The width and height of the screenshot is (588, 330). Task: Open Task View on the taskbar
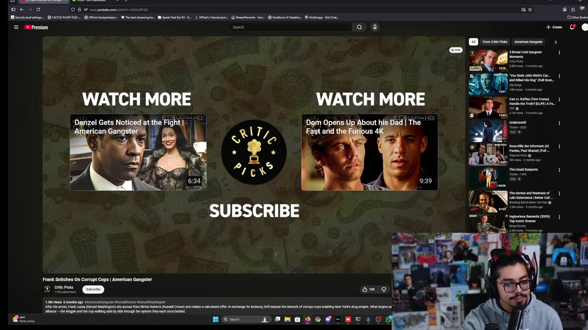point(277,319)
